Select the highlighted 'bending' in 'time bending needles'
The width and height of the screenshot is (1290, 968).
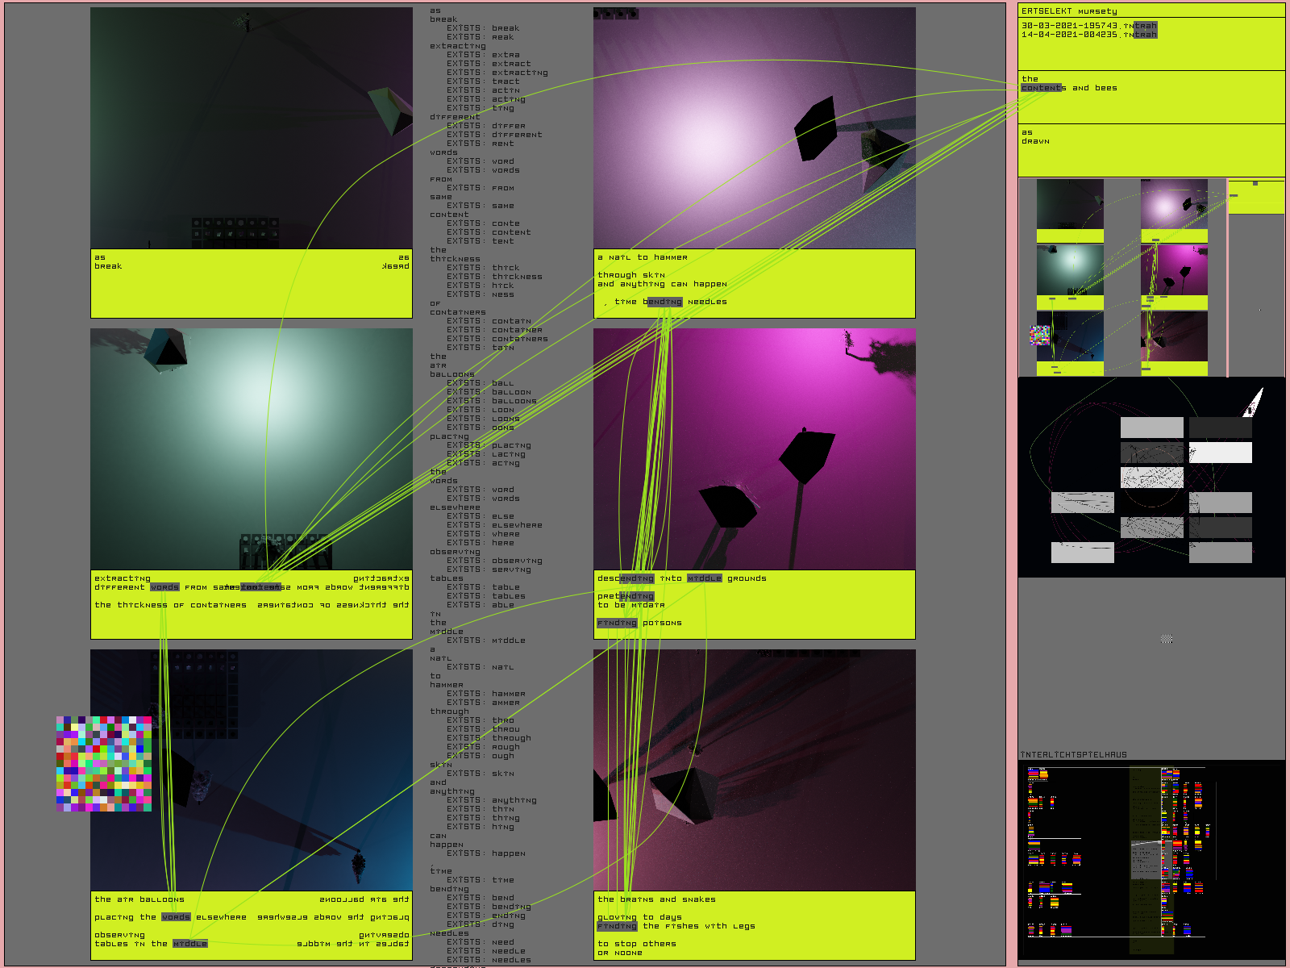point(663,302)
